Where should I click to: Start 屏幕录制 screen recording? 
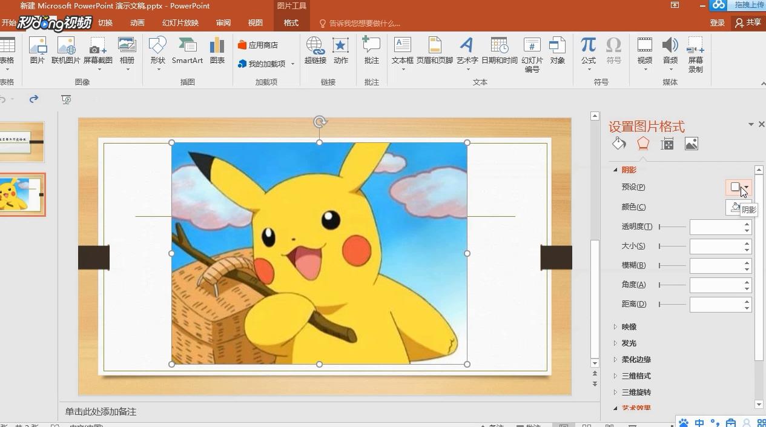[x=695, y=55]
